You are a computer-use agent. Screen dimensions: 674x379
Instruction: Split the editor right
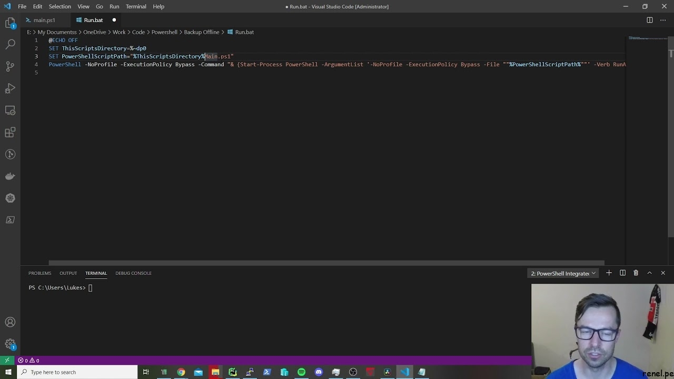click(649, 20)
